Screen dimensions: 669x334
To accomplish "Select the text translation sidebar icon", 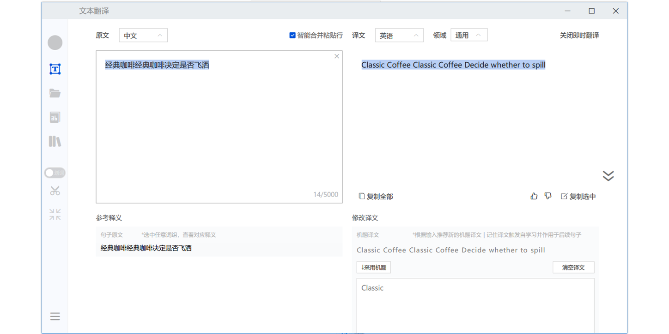I will (55, 69).
